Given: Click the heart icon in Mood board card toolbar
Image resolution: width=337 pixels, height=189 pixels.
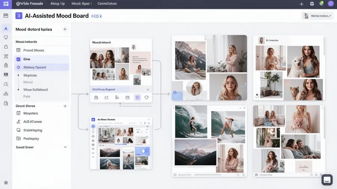Looking at the screenshot, I should pyautogui.click(x=146, y=97).
